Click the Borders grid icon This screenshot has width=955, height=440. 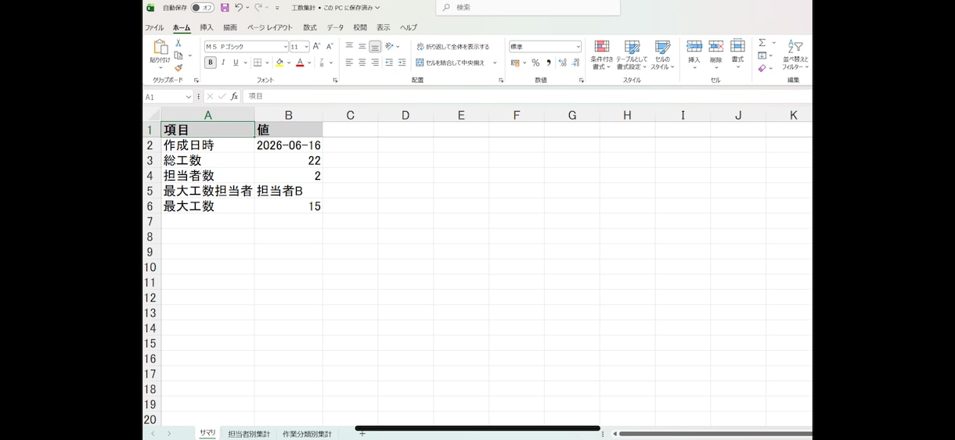(x=258, y=63)
